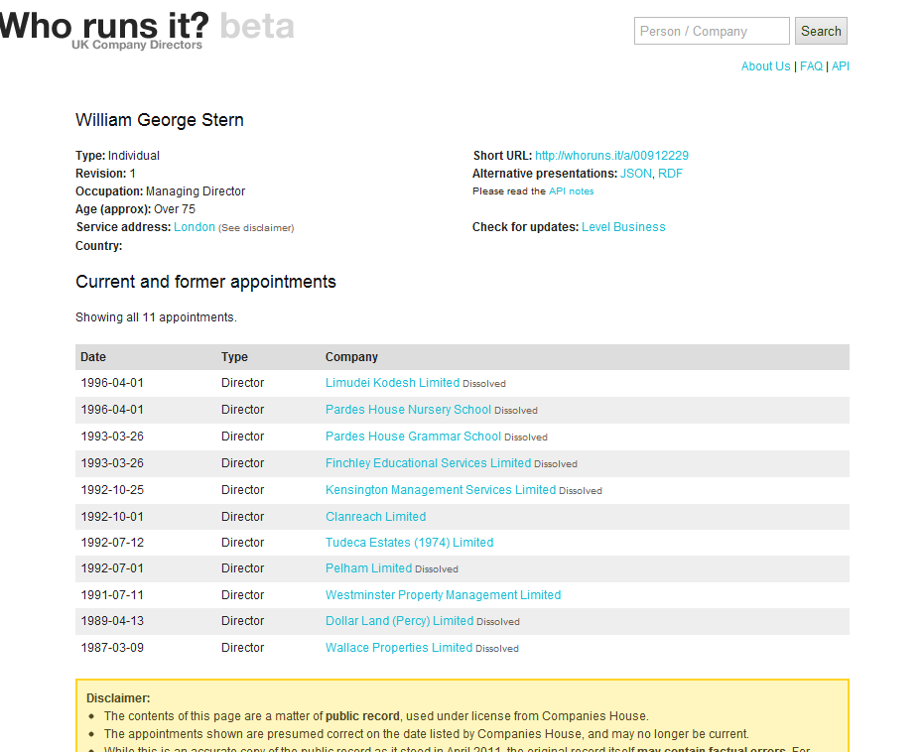Check for updates at Level Business

point(623,227)
